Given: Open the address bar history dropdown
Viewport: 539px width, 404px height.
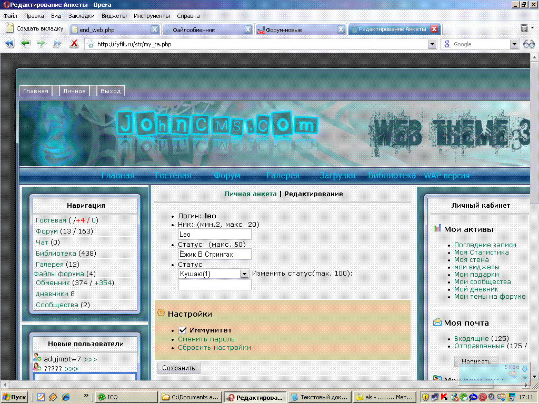Looking at the screenshot, I should [432, 44].
